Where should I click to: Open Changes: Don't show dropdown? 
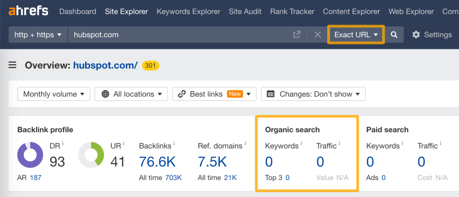(x=313, y=94)
